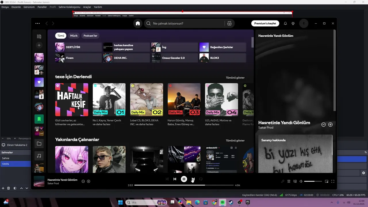Open Connect to a device icon
This screenshot has width=368, height=207.
click(x=295, y=181)
